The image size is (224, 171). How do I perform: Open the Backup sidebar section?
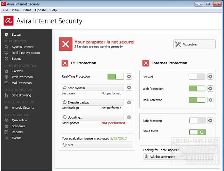[16, 59]
